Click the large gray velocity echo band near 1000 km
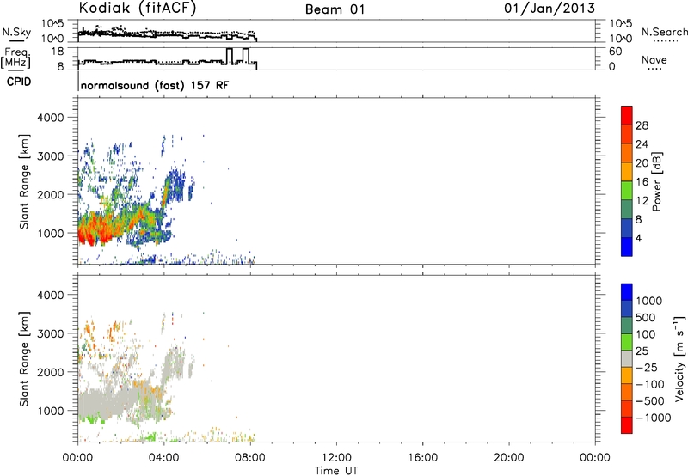Viewport: 688px width, 476px height. coord(110,401)
